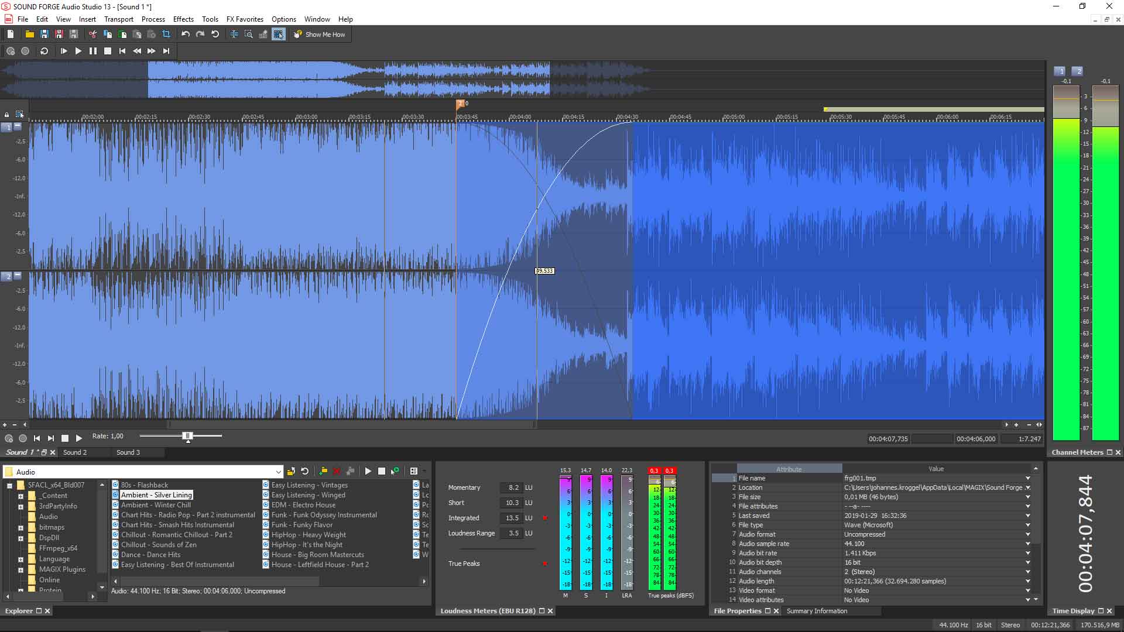Delete the selected Explorer item via red X icon
Viewport: 1124px width, 632px height.
[x=337, y=471]
